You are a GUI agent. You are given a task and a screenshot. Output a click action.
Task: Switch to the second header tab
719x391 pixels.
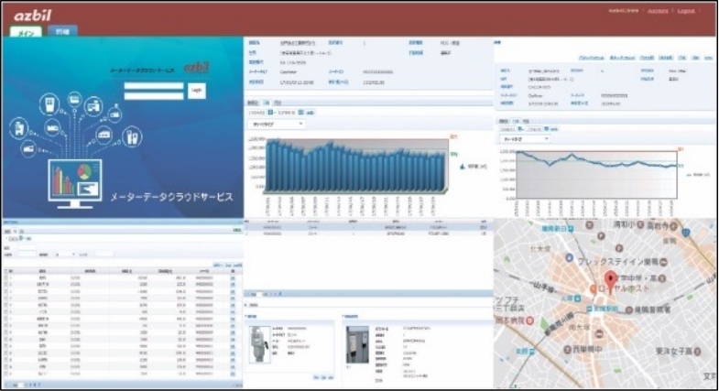coord(62,32)
